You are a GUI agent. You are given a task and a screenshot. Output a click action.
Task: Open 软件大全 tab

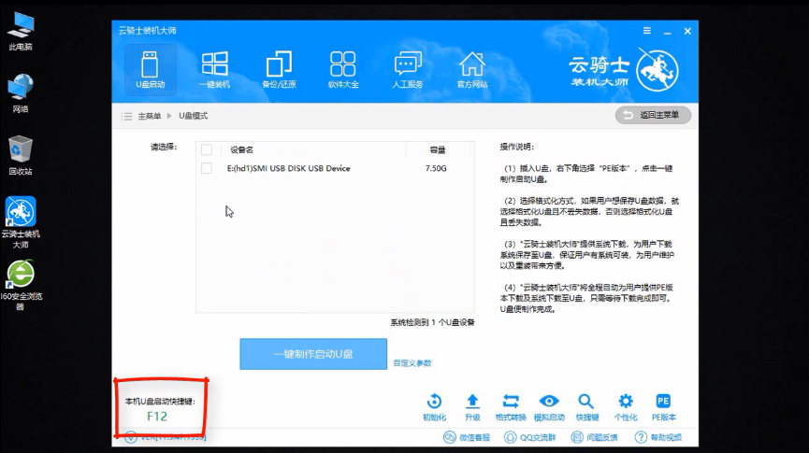(x=343, y=70)
